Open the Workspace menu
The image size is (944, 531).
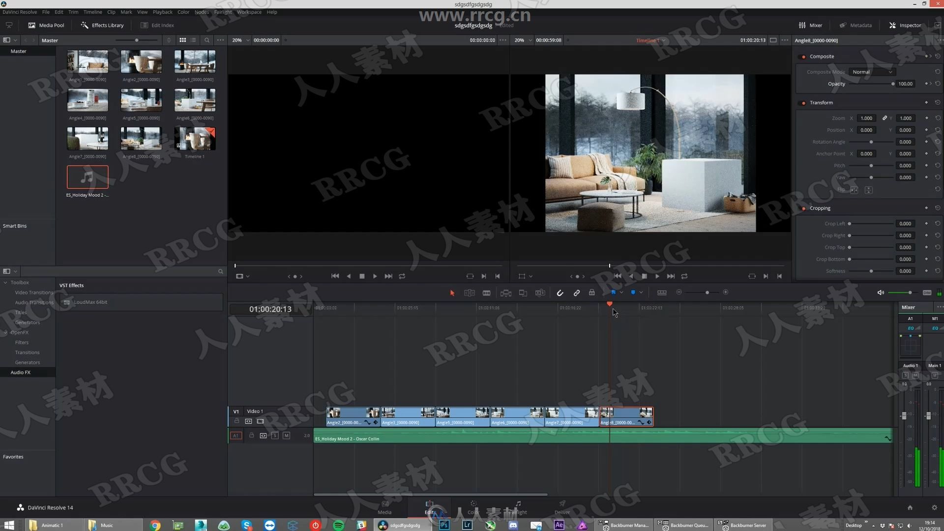coord(249,12)
